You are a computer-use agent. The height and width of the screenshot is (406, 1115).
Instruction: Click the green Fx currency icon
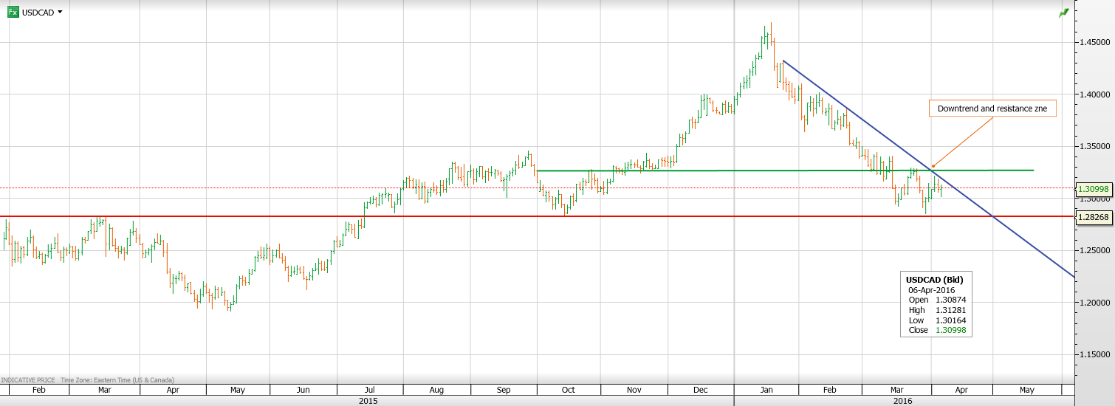(x=13, y=13)
